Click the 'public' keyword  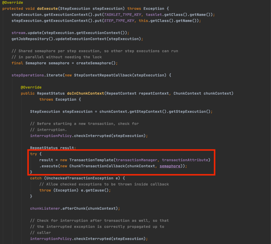28,93
